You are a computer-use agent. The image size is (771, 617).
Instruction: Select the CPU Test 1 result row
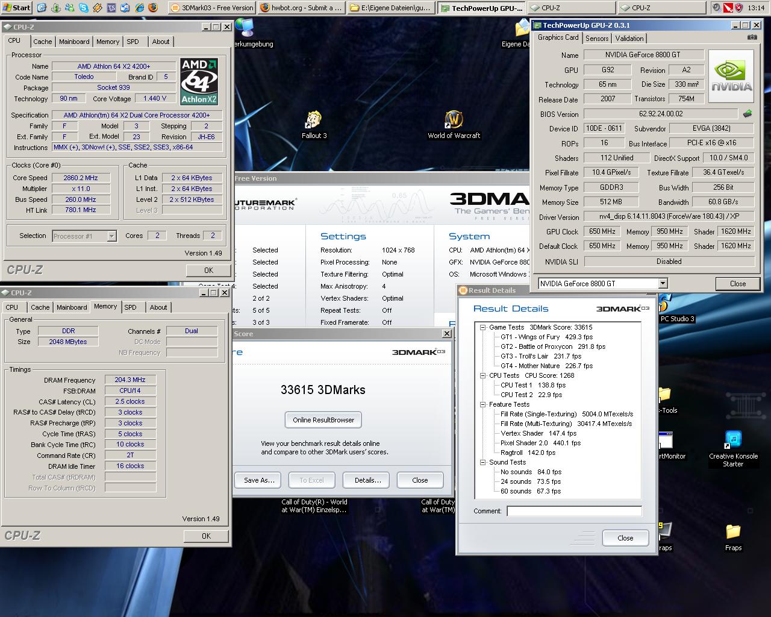pyautogui.click(x=533, y=385)
